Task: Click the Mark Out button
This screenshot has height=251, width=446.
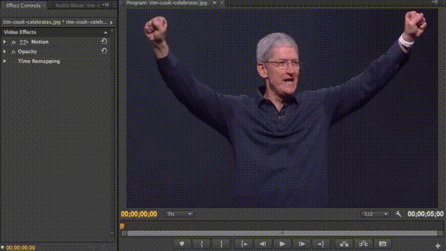Action: pyautogui.click(x=221, y=244)
